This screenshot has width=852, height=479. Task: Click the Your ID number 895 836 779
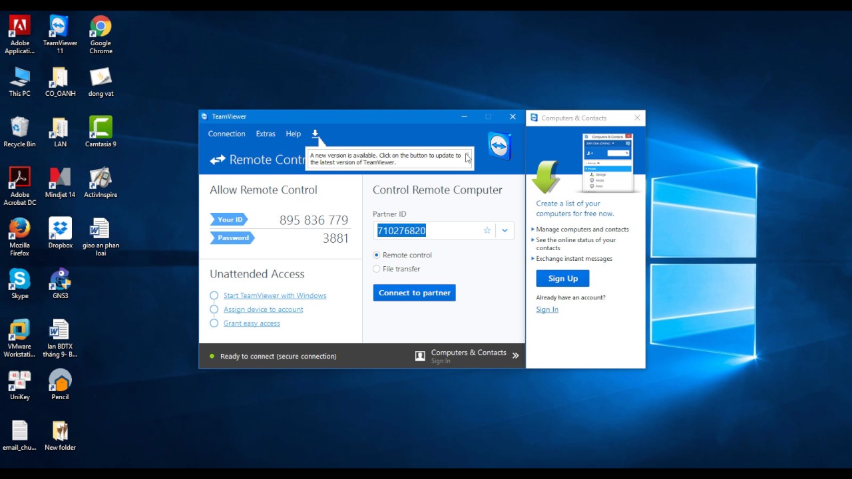click(x=314, y=220)
